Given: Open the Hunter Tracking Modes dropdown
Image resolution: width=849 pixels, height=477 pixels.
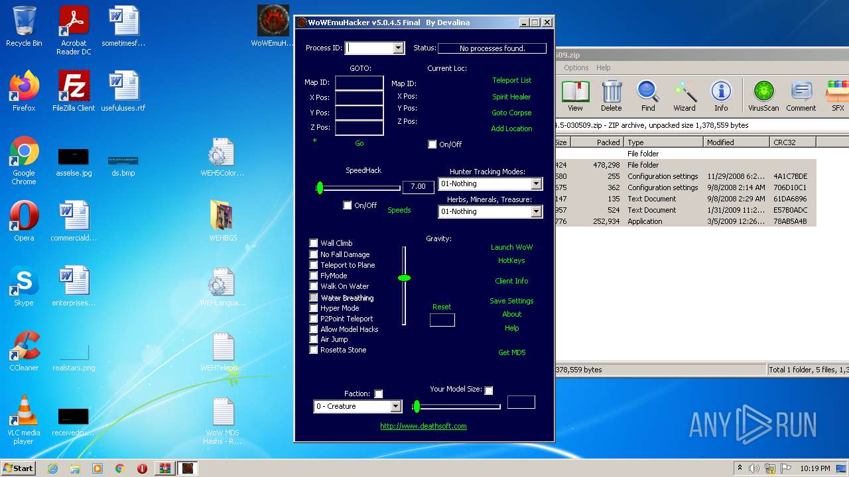Looking at the screenshot, I should [x=536, y=184].
